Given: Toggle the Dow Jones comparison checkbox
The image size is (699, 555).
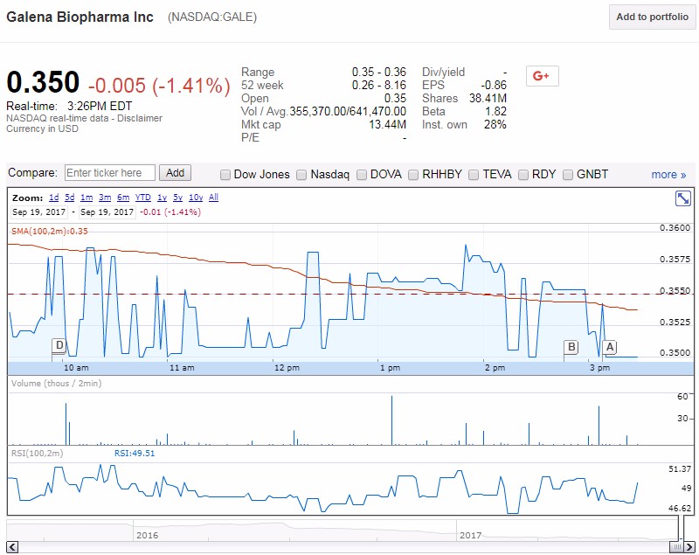Looking at the screenshot, I should [225, 175].
